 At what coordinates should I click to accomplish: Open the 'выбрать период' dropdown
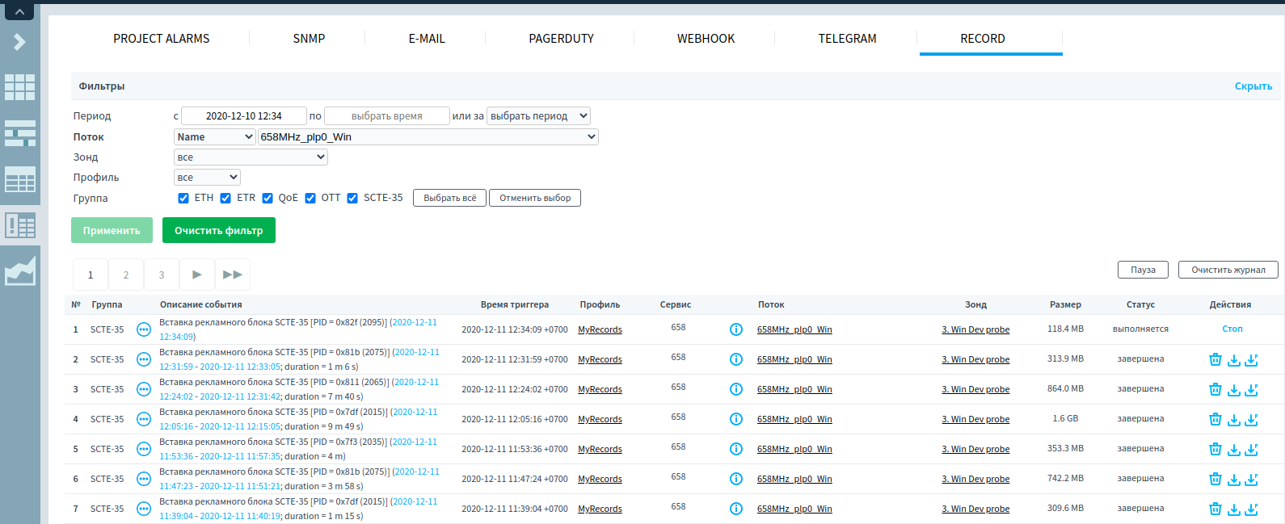[538, 116]
